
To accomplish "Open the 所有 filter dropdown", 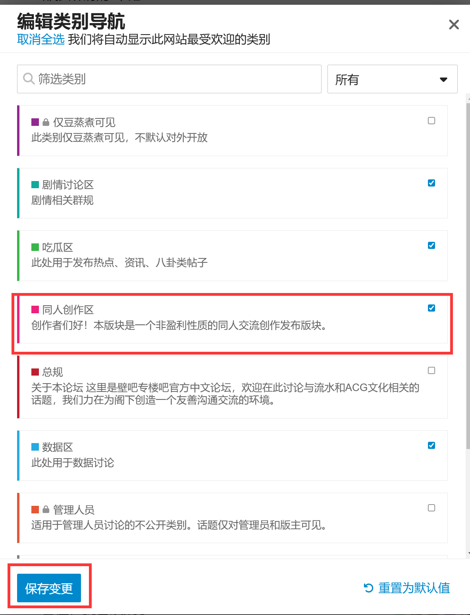I will coord(392,79).
